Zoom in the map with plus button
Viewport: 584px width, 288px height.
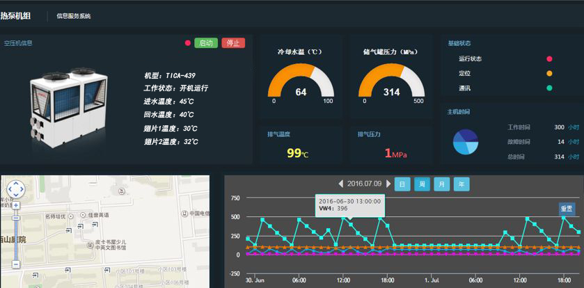point(15,206)
